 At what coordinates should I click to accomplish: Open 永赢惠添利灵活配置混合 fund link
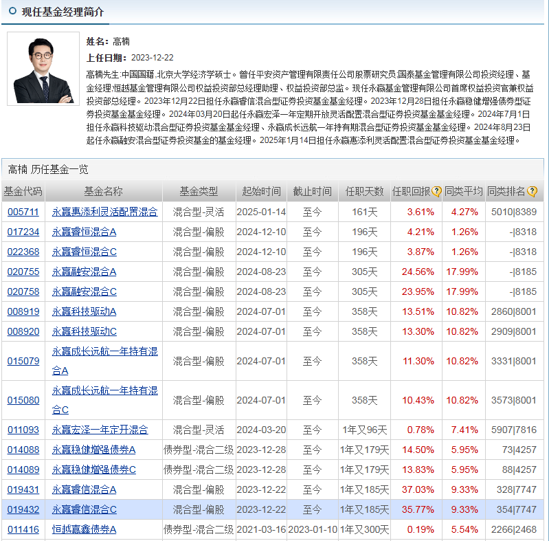(104, 212)
